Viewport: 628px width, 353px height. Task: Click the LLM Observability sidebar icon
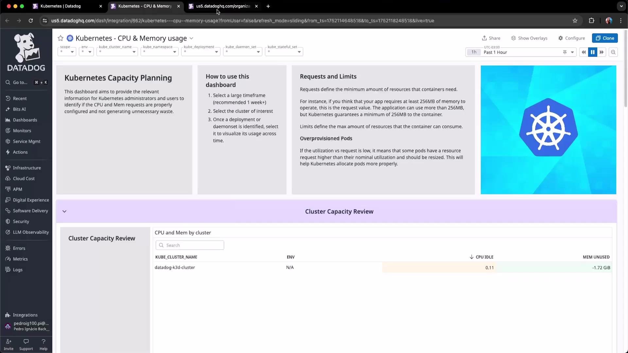tap(8, 232)
